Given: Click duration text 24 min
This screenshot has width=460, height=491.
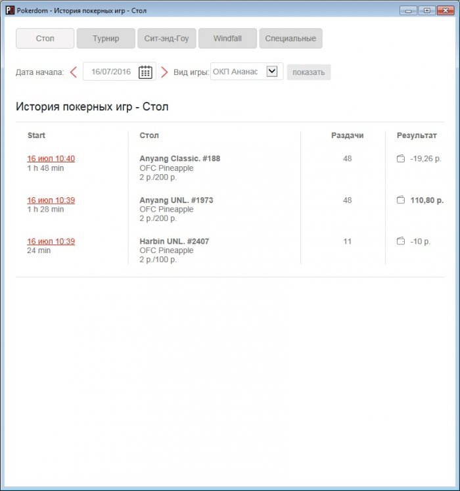Looking at the screenshot, I should tap(39, 250).
